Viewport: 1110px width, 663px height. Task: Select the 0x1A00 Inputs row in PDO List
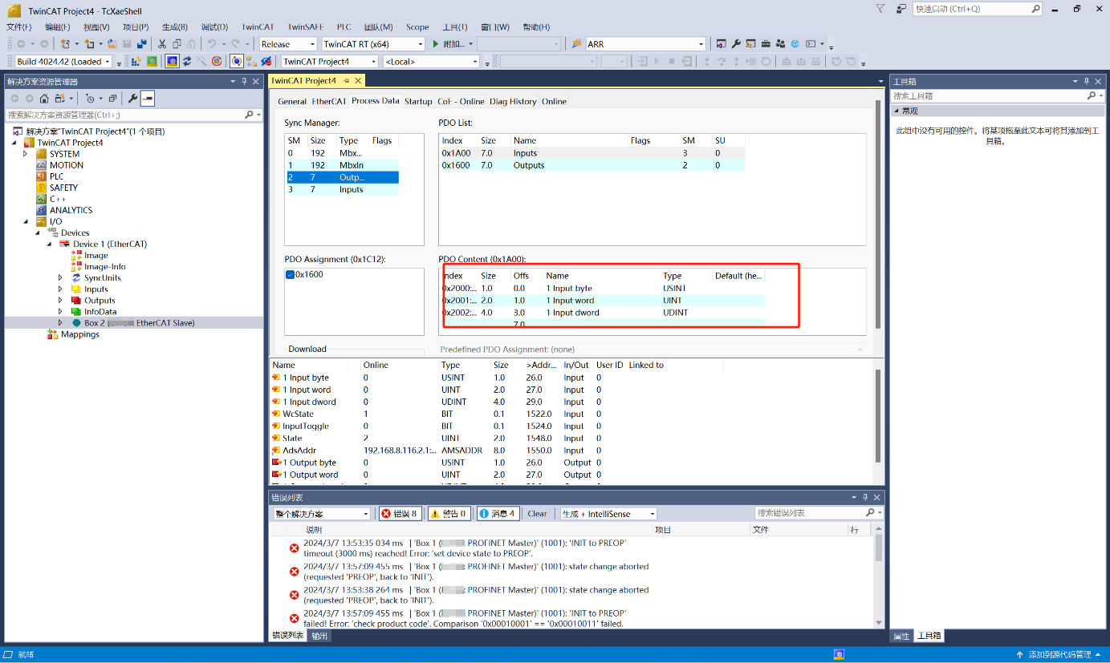coord(592,153)
